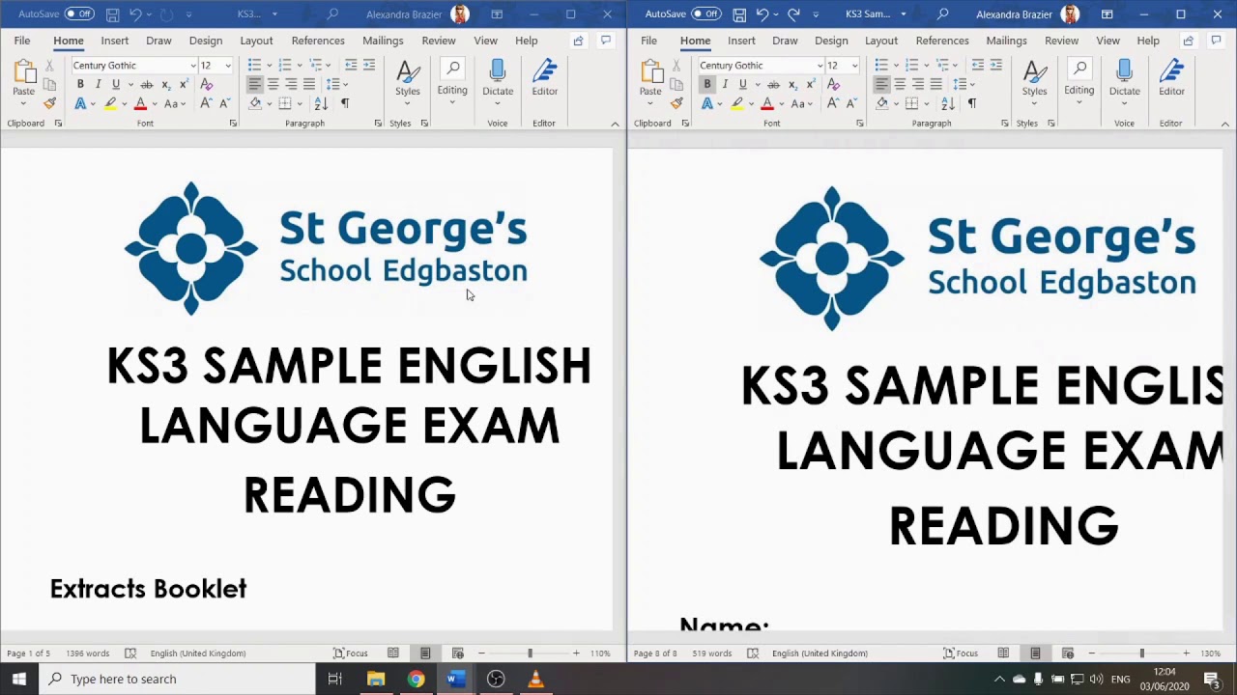Click Web Layout view in left window status bar
This screenshot has width=1237, height=695.
point(457,653)
